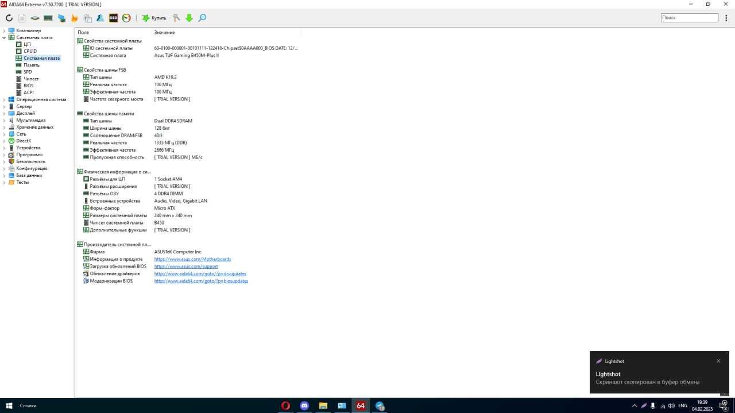This screenshot has width=735, height=413.
Task: Click the OSD panel toolbar icon
Action: click(x=113, y=18)
